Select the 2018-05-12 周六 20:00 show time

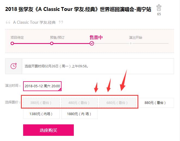[42, 86]
